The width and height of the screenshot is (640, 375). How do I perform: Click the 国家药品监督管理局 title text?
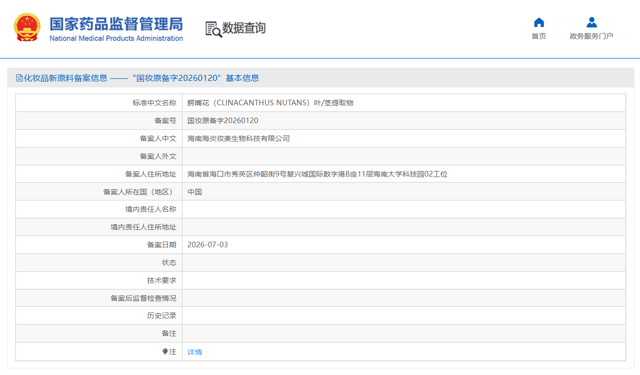point(116,24)
